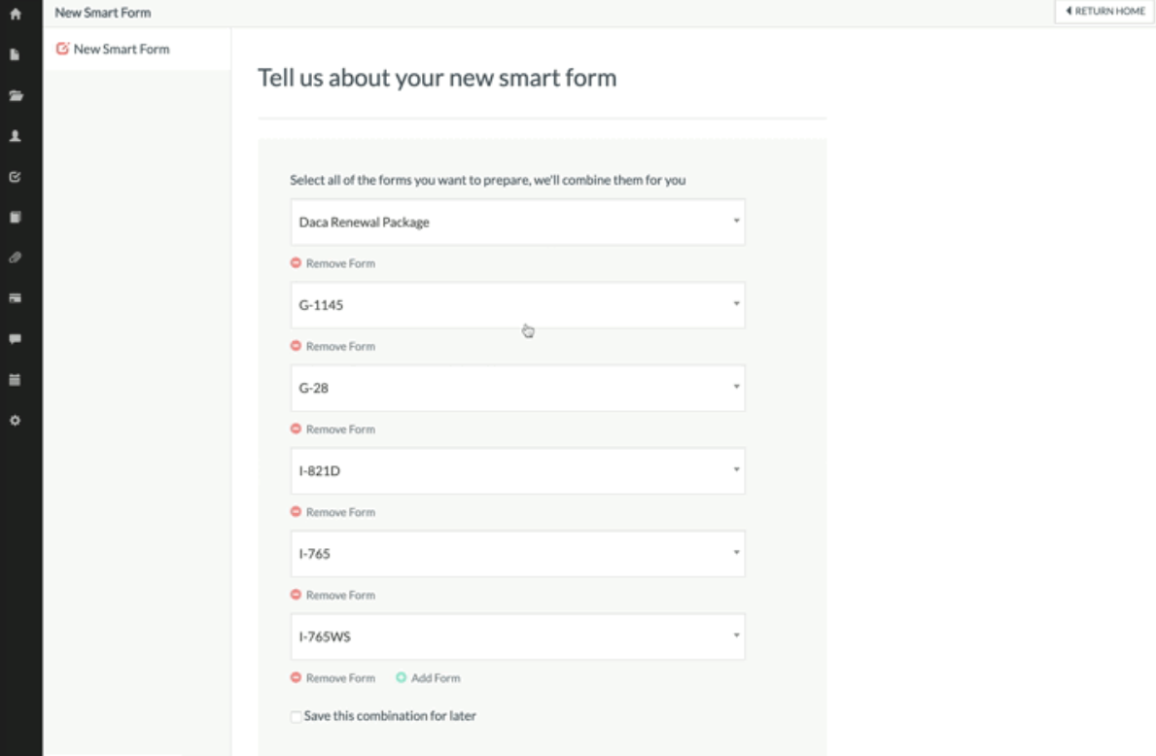Remove the Daca Renewal Package form
The image size is (1156, 756).
pyautogui.click(x=333, y=263)
